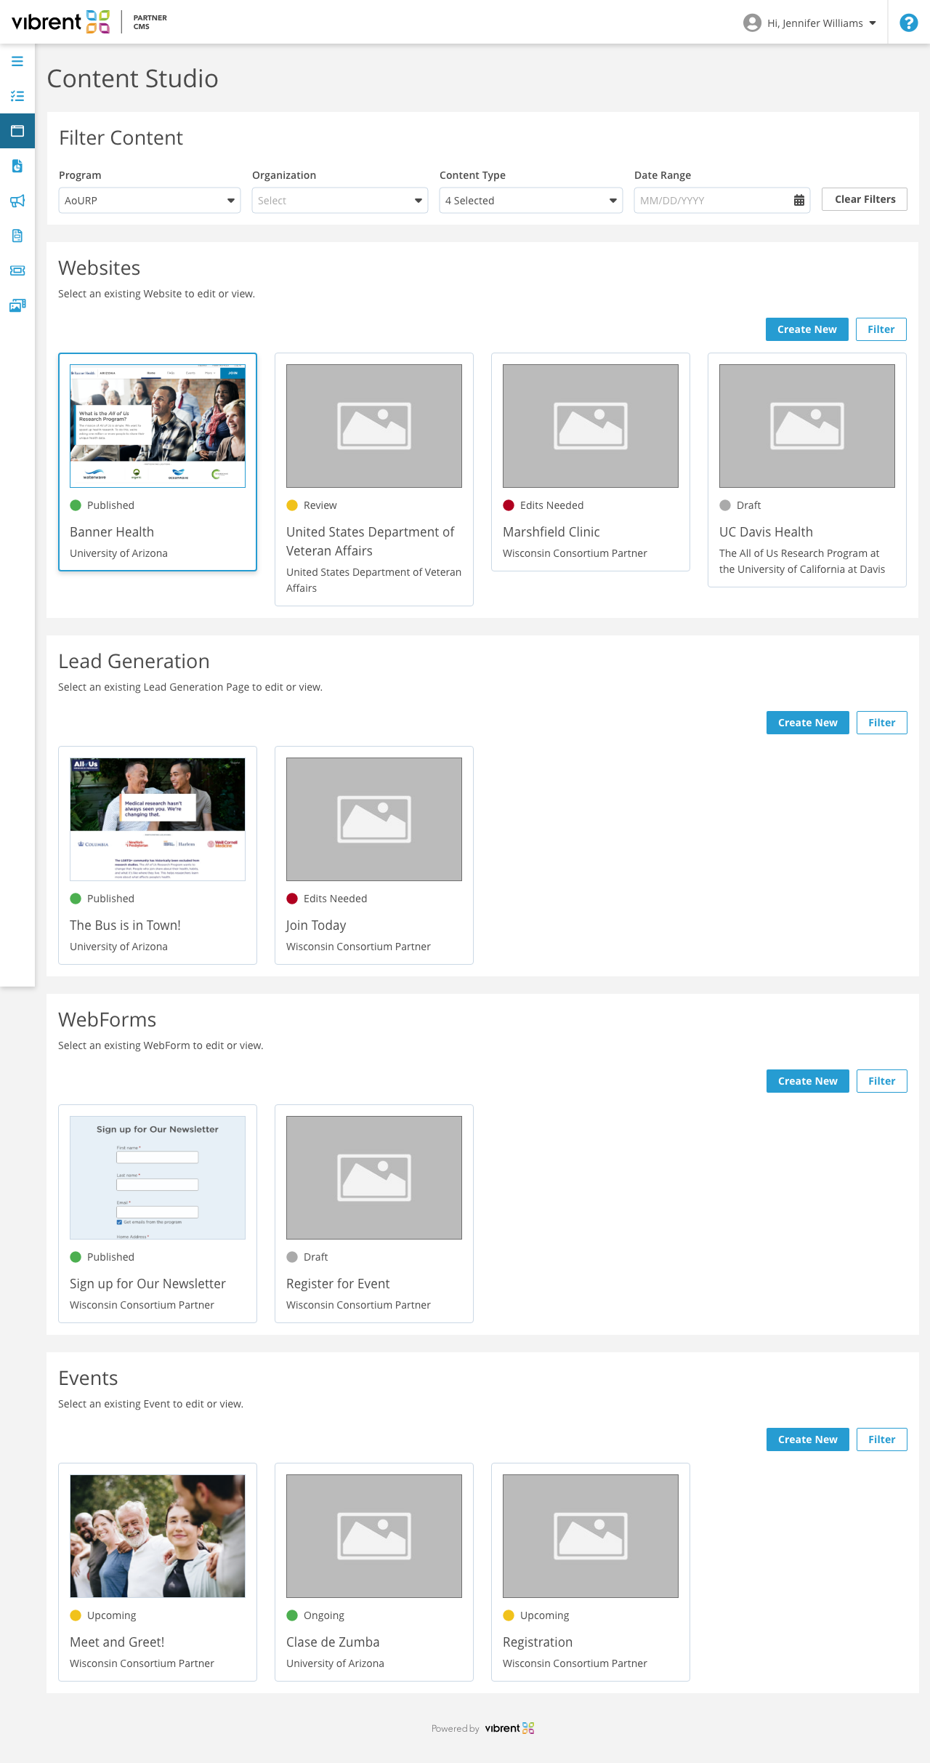The image size is (930, 1763).
Task: Open the media gallery sidebar icon
Action: tap(17, 305)
